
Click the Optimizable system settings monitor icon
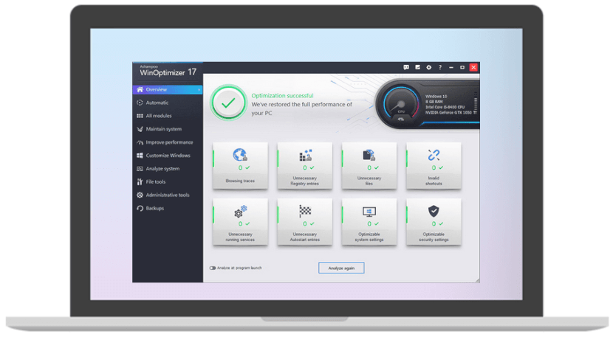point(369,212)
